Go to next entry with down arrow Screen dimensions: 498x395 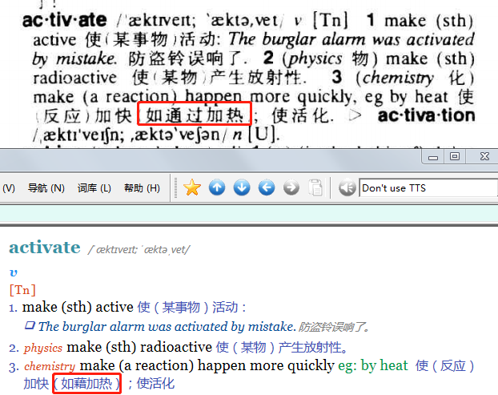click(242, 187)
